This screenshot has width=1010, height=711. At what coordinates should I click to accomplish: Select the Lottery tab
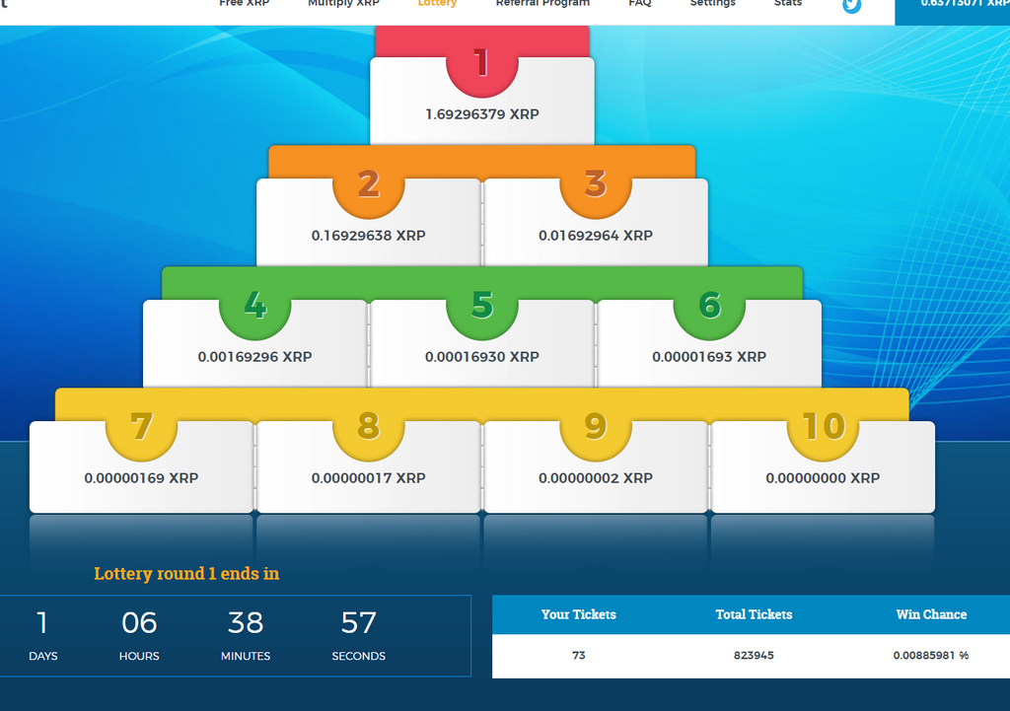tap(437, 3)
